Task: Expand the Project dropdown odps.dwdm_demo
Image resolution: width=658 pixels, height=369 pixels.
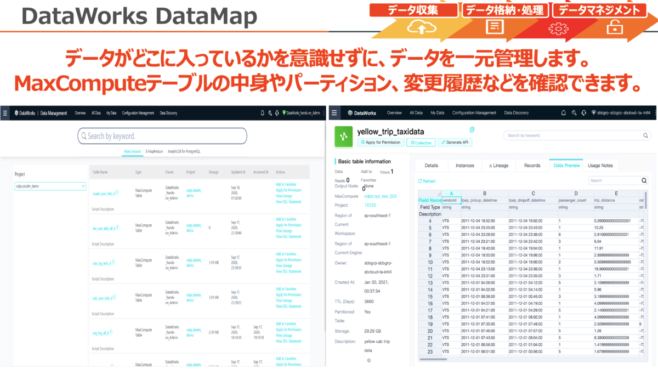Action: [x=50, y=186]
